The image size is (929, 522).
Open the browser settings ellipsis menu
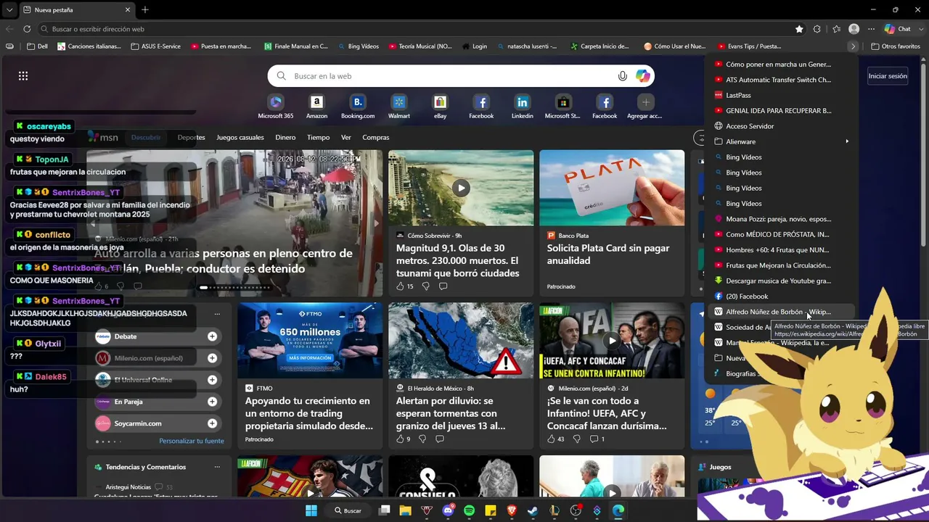[x=871, y=29]
